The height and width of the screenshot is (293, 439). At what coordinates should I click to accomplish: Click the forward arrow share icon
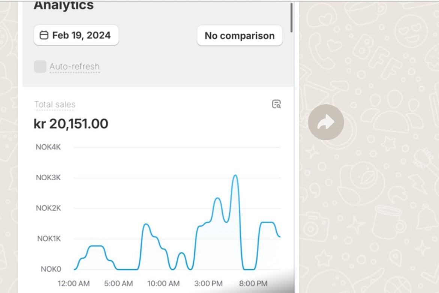326,122
